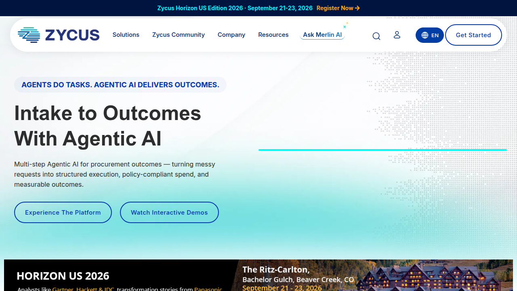Open the Solutions menu

(126, 35)
